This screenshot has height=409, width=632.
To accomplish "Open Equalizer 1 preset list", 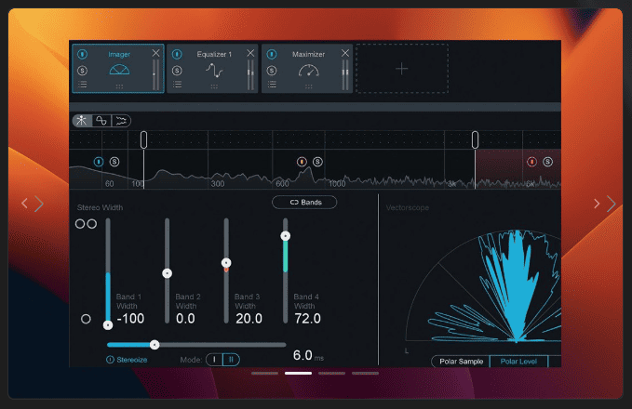I will tap(177, 85).
